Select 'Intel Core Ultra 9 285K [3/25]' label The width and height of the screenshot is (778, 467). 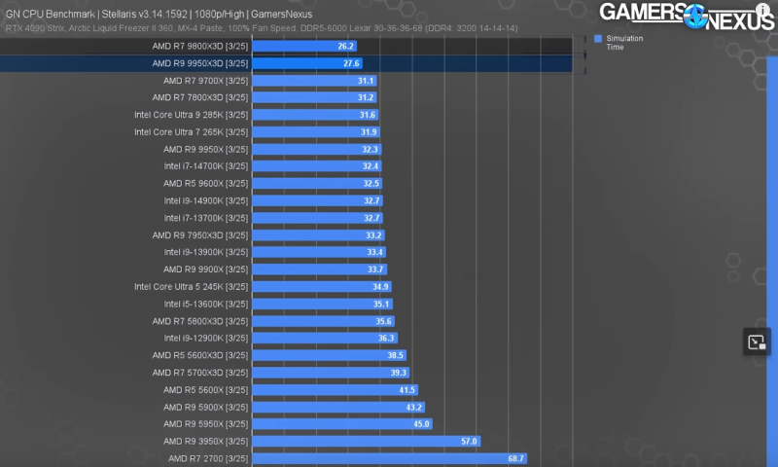coord(191,115)
